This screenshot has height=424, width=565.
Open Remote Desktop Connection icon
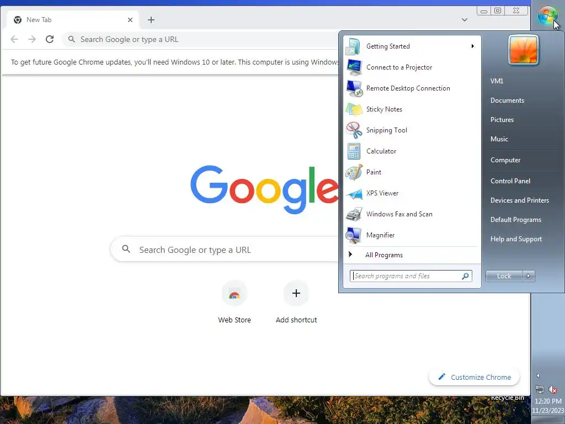point(354,88)
